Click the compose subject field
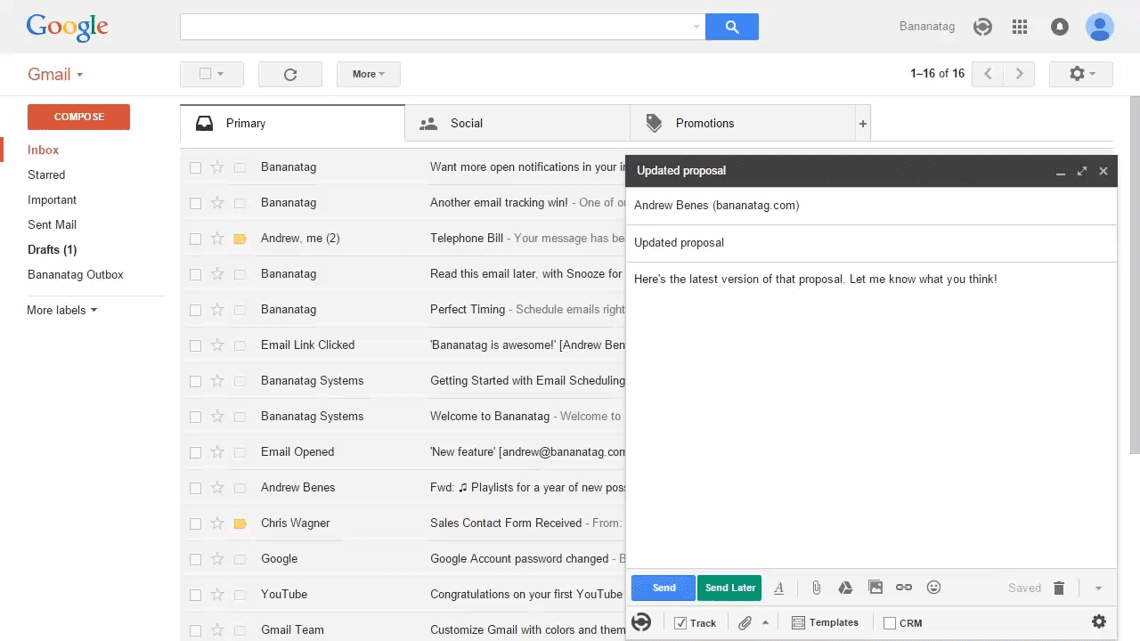Viewport: 1140px width, 641px height. 871,242
